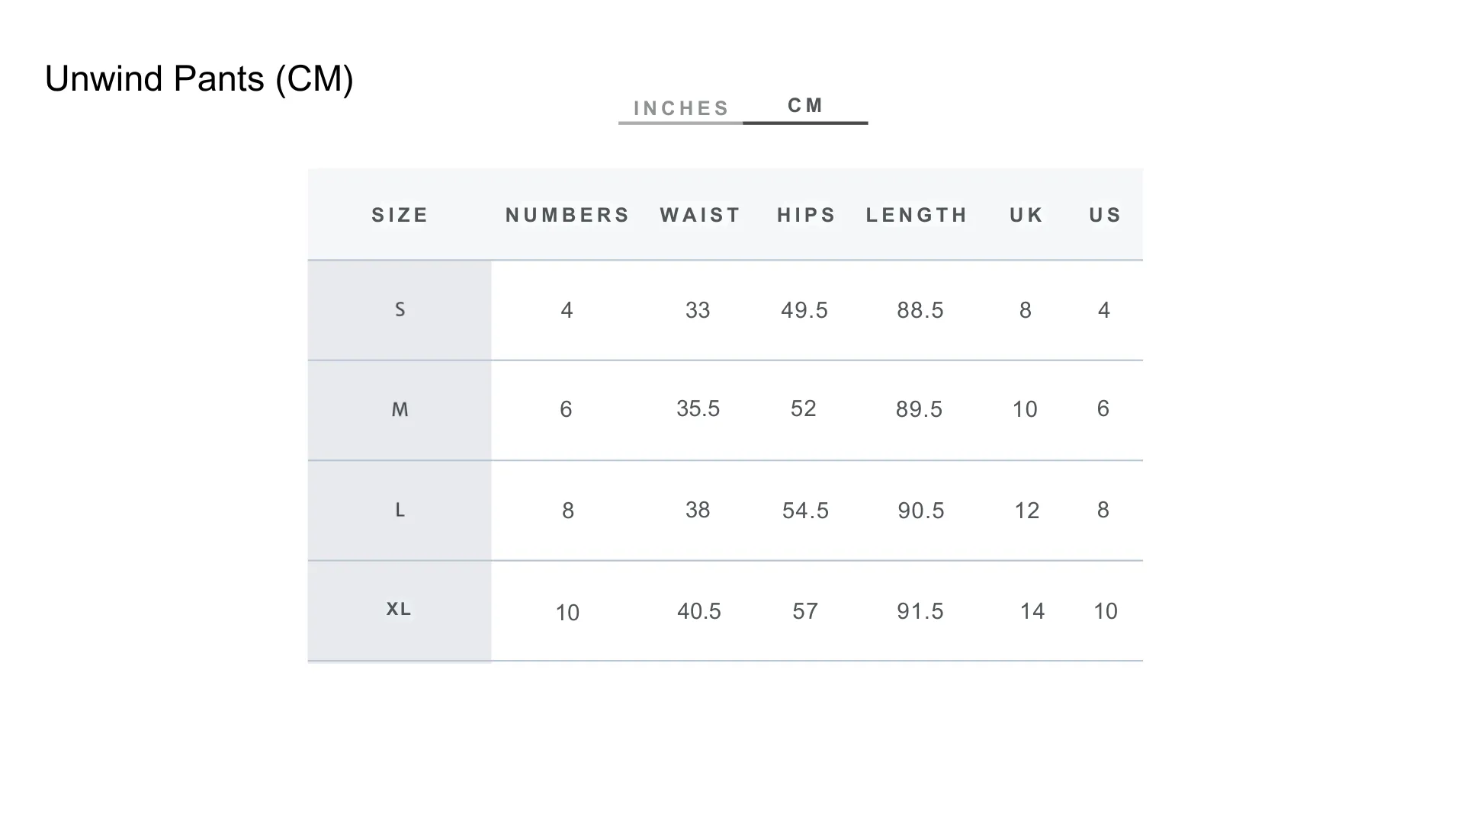Click the hips value 57
Screen dimensions: 1464x823
[x=804, y=611]
